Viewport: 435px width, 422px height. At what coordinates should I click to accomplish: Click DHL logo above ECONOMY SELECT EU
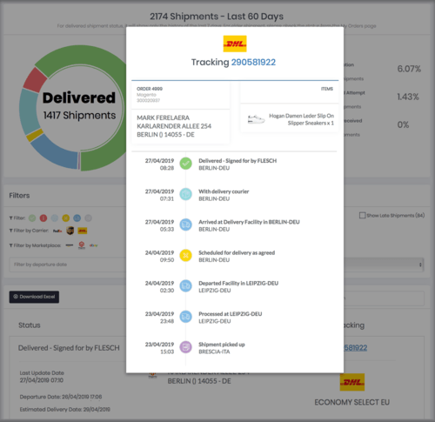click(x=352, y=382)
